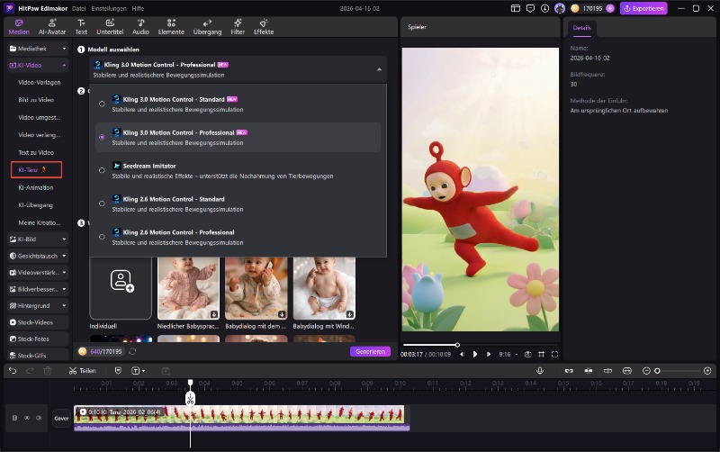This screenshot has width=720, height=452.
Task: Add a timeline marker icon
Action: tap(118, 371)
